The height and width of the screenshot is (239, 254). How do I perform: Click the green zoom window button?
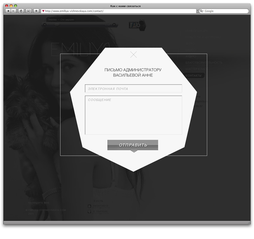[16, 6]
